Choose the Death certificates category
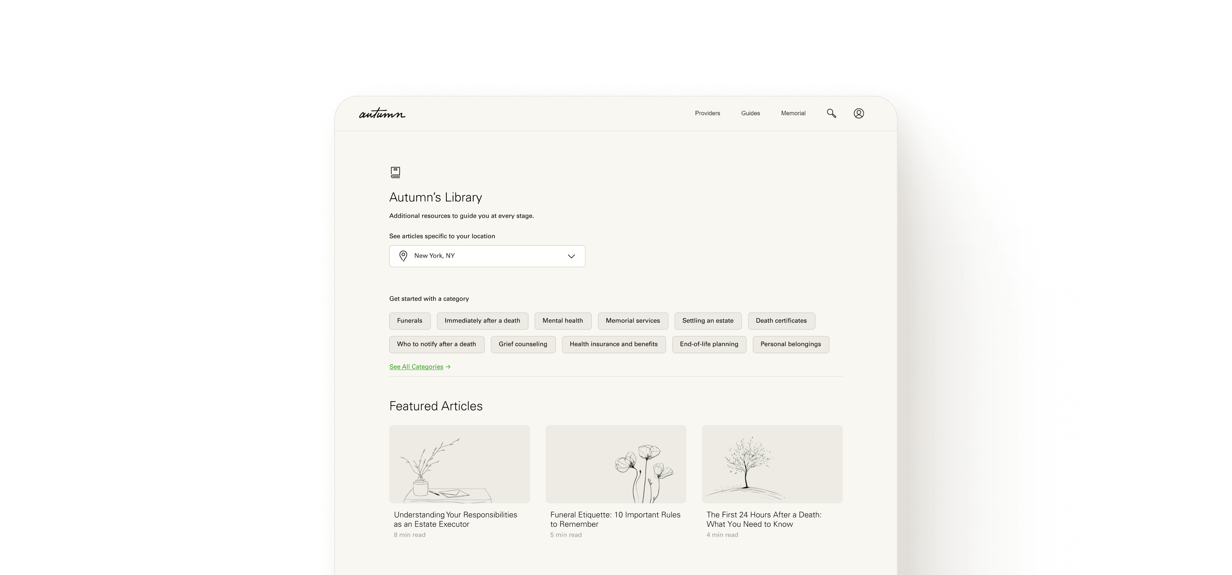 coord(782,321)
